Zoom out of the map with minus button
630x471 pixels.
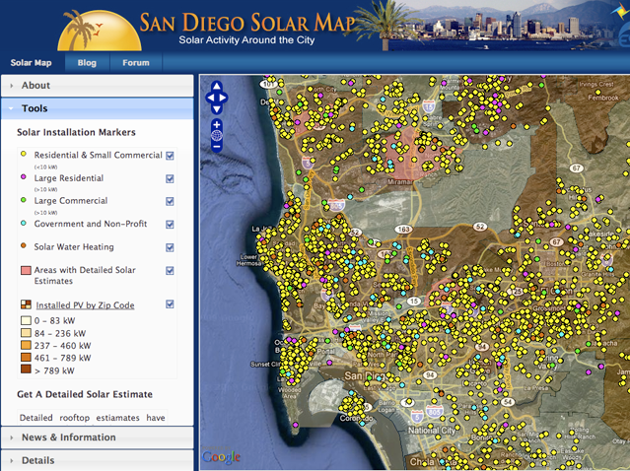tap(217, 147)
